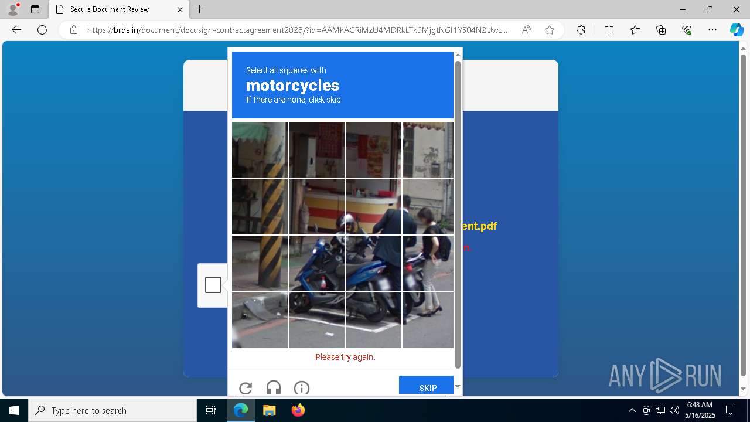Select tile with helmet on scooter
The image size is (750, 422).
[316, 206]
